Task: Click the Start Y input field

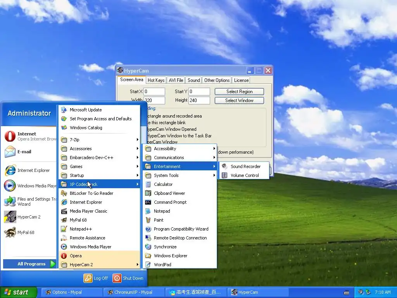Action: pos(199,92)
